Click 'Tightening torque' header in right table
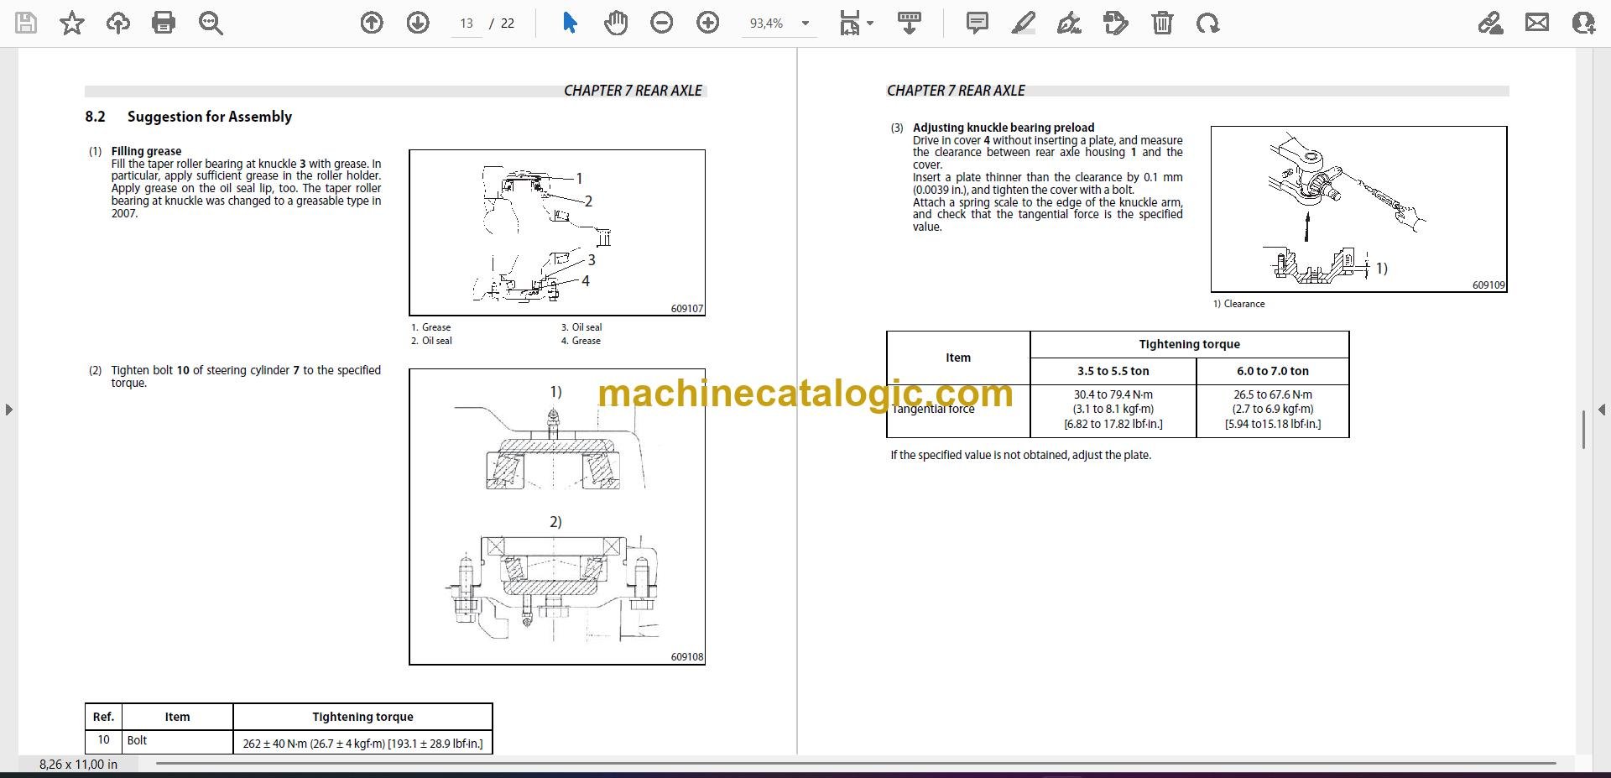This screenshot has width=1611, height=778. [x=1189, y=344]
